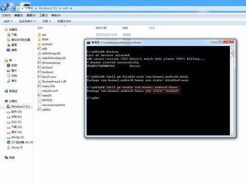Click the Explorer back navigation arrow

point(3,8)
